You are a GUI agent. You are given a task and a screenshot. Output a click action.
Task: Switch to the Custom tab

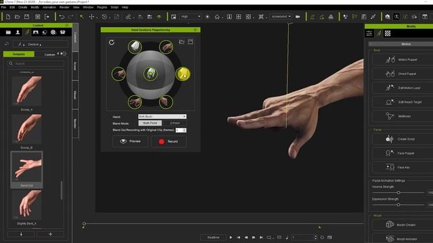49,55
